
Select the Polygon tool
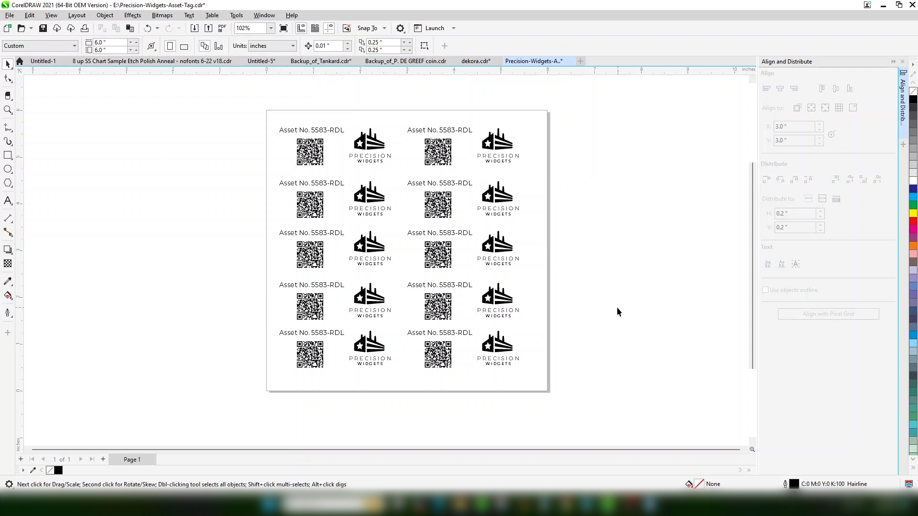click(8, 183)
